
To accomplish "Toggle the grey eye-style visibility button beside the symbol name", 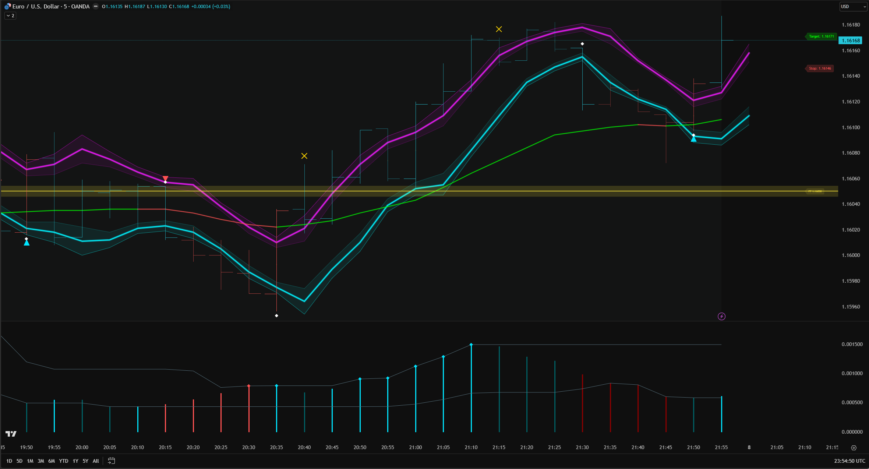I will (x=95, y=6).
